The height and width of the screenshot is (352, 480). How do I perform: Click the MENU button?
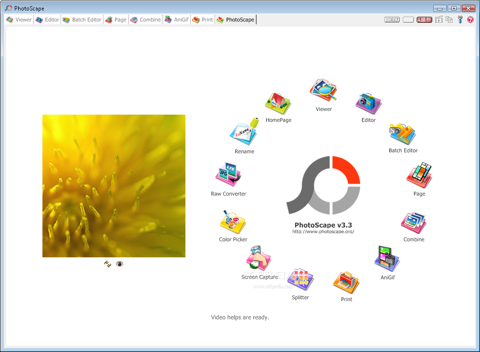(392, 20)
